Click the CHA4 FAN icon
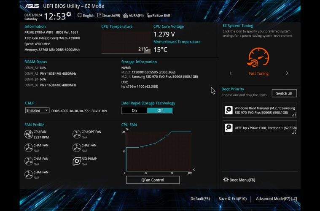The height and width of the screenshot is (211, 320). pyautogui.click(x=29, y=175)
